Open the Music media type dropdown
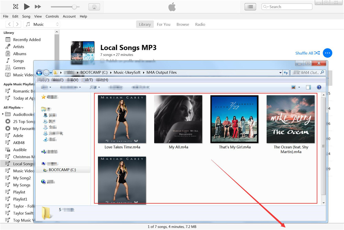Screen dimensions: 344x230 [x=42, y=24]
